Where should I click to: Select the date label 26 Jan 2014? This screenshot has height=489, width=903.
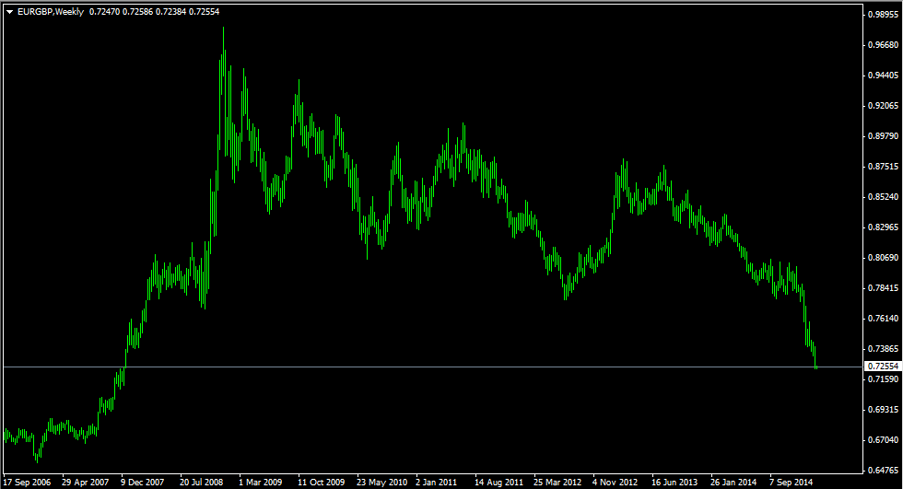point(733,483)
